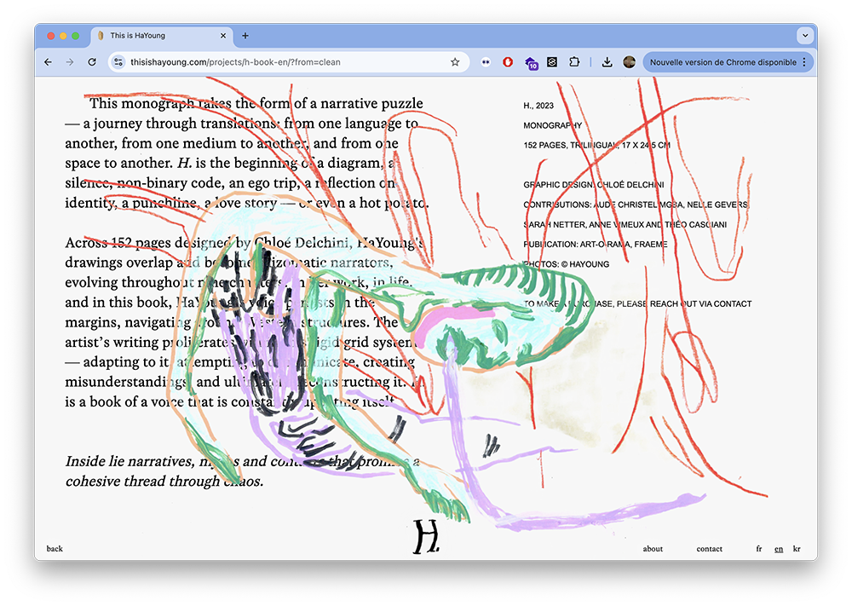
Task: Click the 'back' link at page bottom
Action: click(55, 549)
